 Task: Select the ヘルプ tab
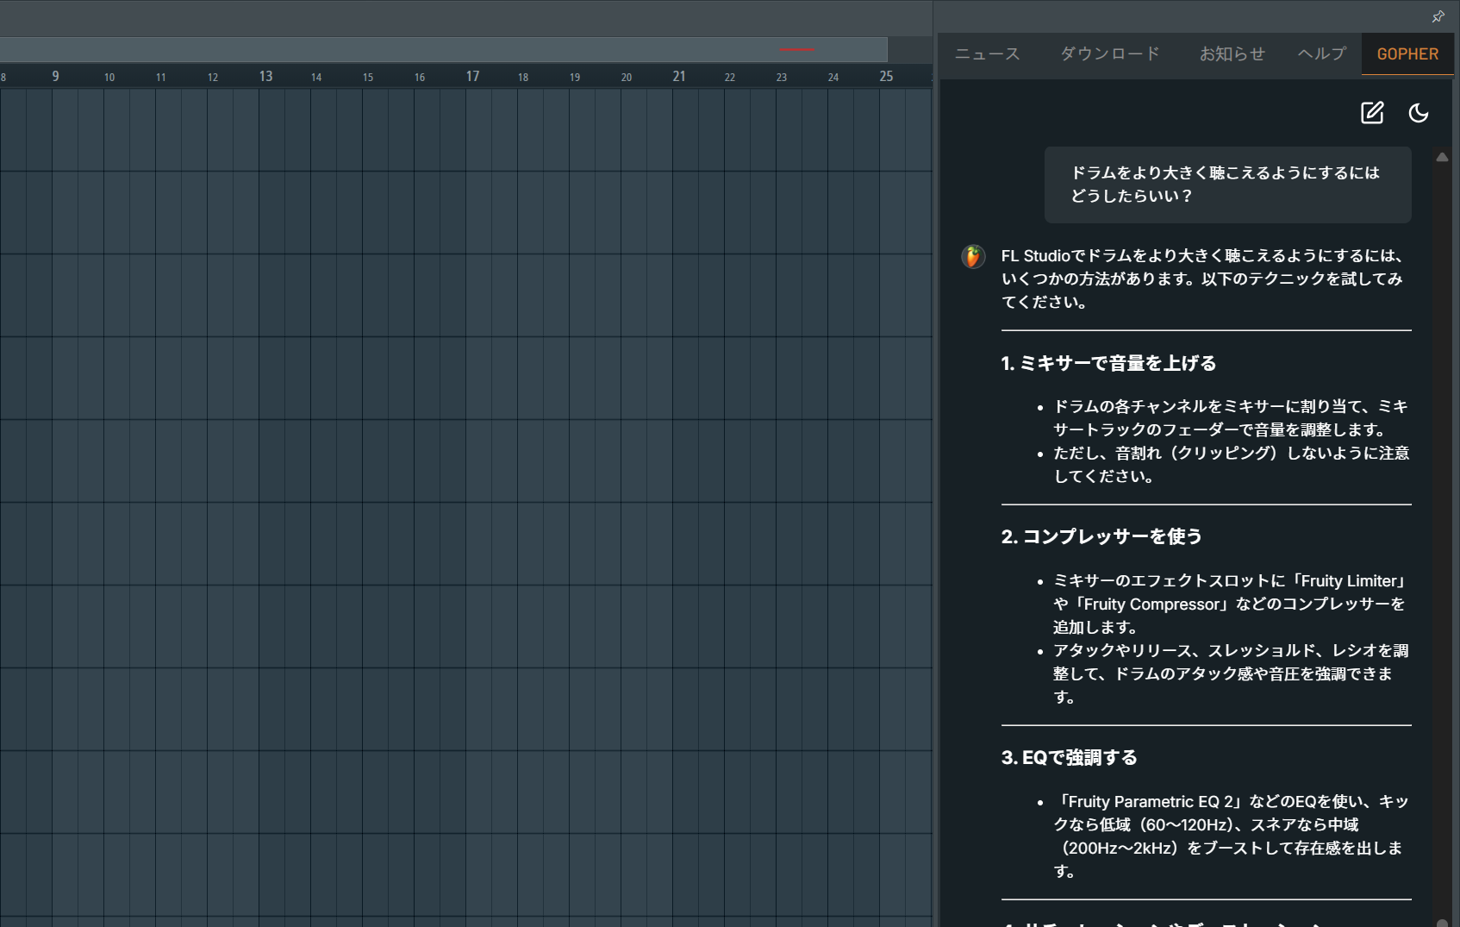(1322, 54)
